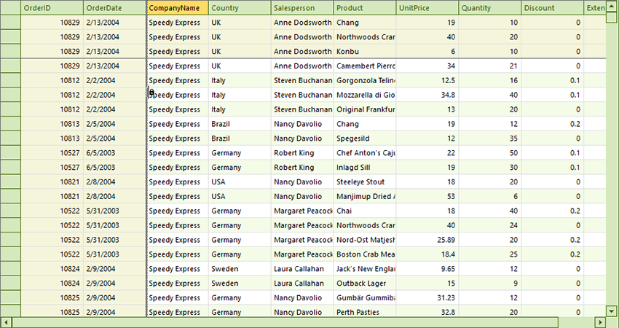Click the OrderDate column header
The width and height of the screenshot is (619, 328).
pyautogui.click(x=114, y=8)
